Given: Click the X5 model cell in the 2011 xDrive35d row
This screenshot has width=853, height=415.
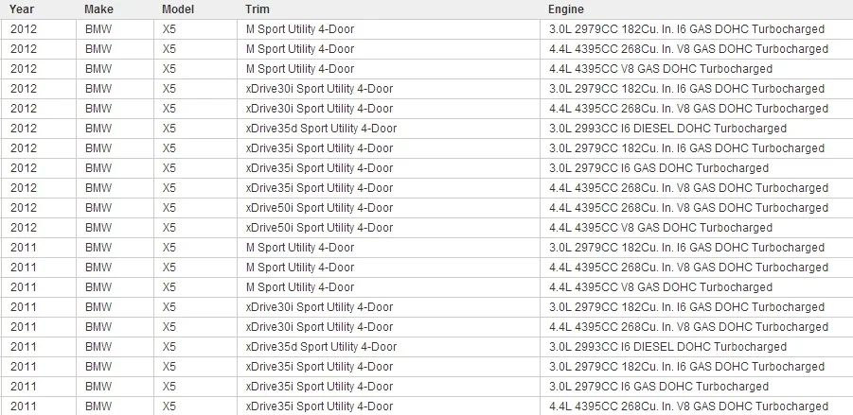Looking at the screenshot, I should tap(195, 347).
